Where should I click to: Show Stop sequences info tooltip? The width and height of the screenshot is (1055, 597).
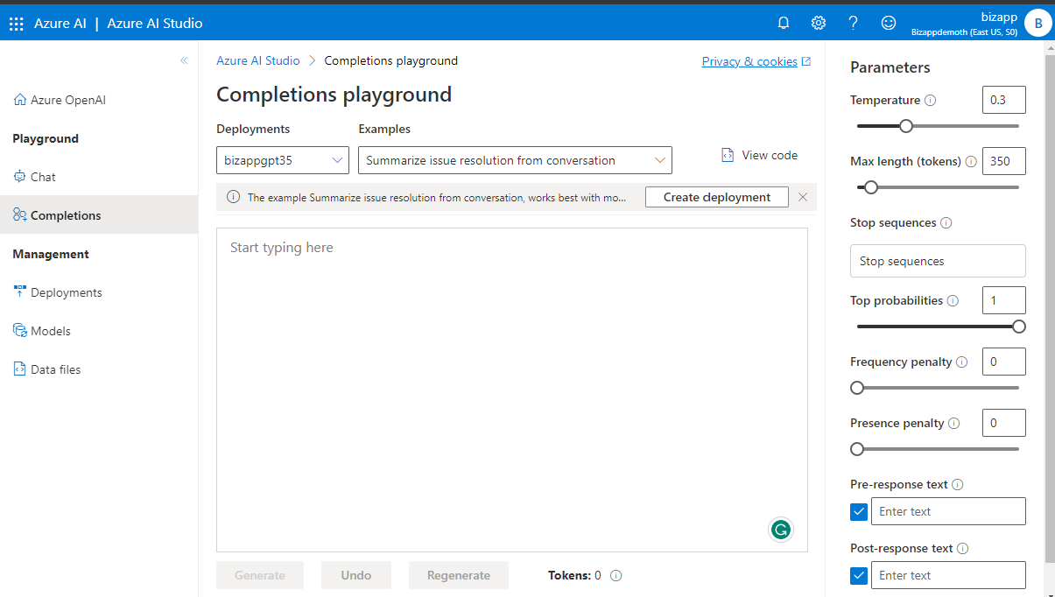946,222
